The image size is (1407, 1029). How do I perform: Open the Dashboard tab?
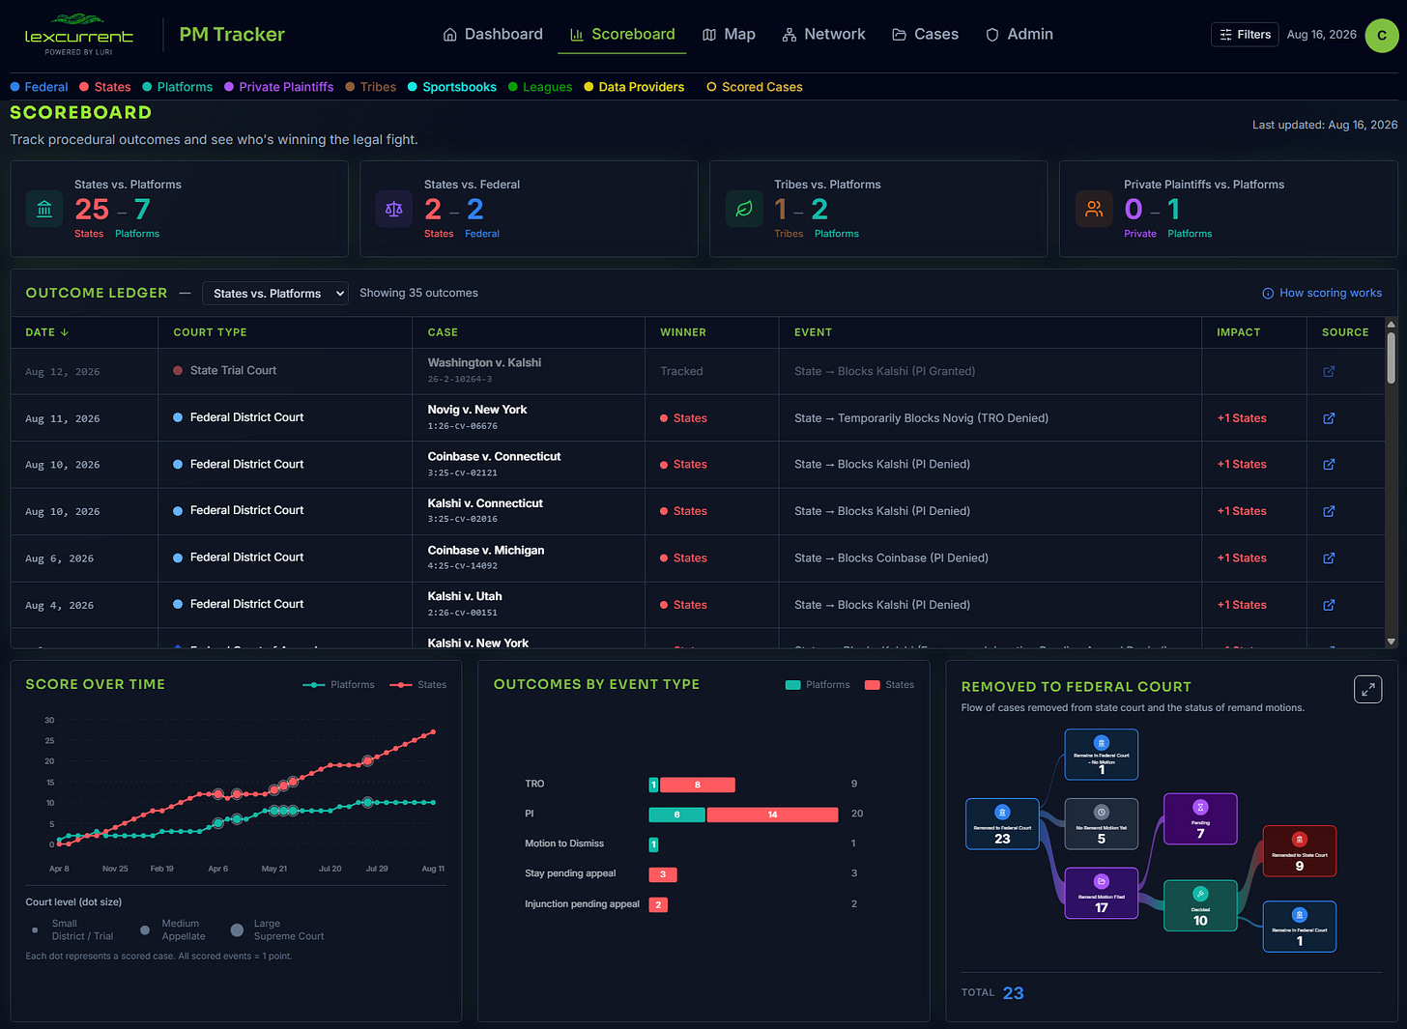click(x=493, y=34)
